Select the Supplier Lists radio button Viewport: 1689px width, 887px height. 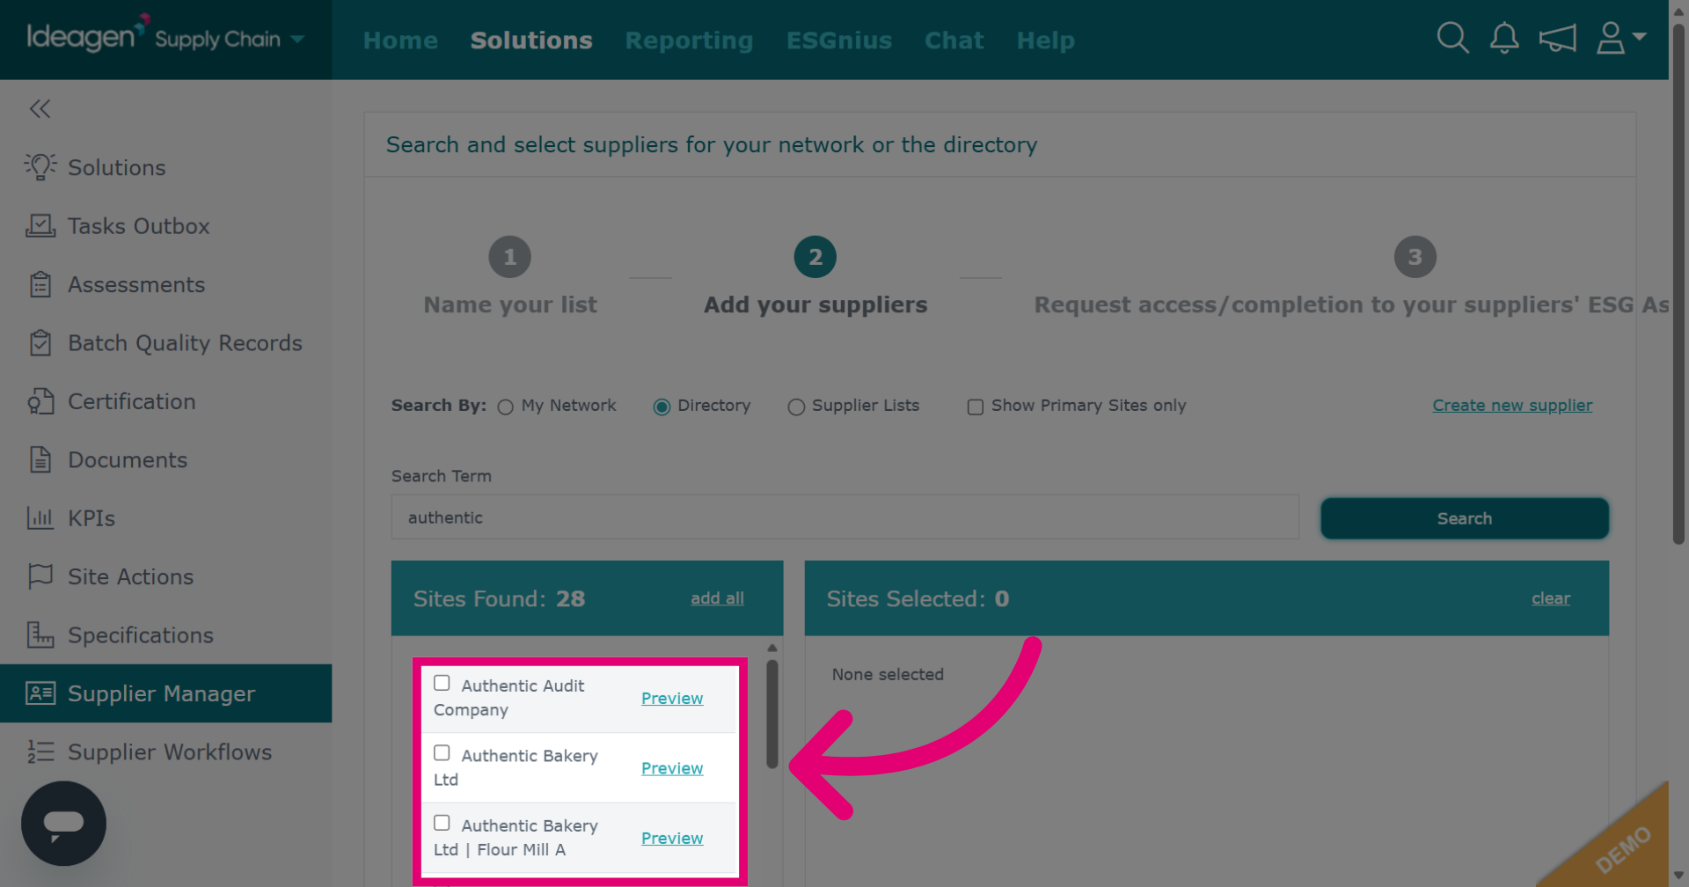[x=796, y=407]
